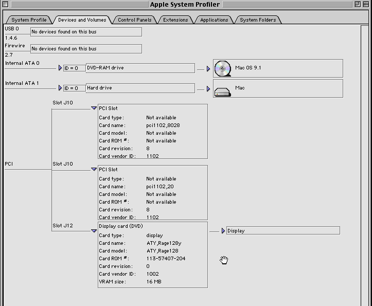Click the window close box
372x306 pixels.
click(6, 4)
